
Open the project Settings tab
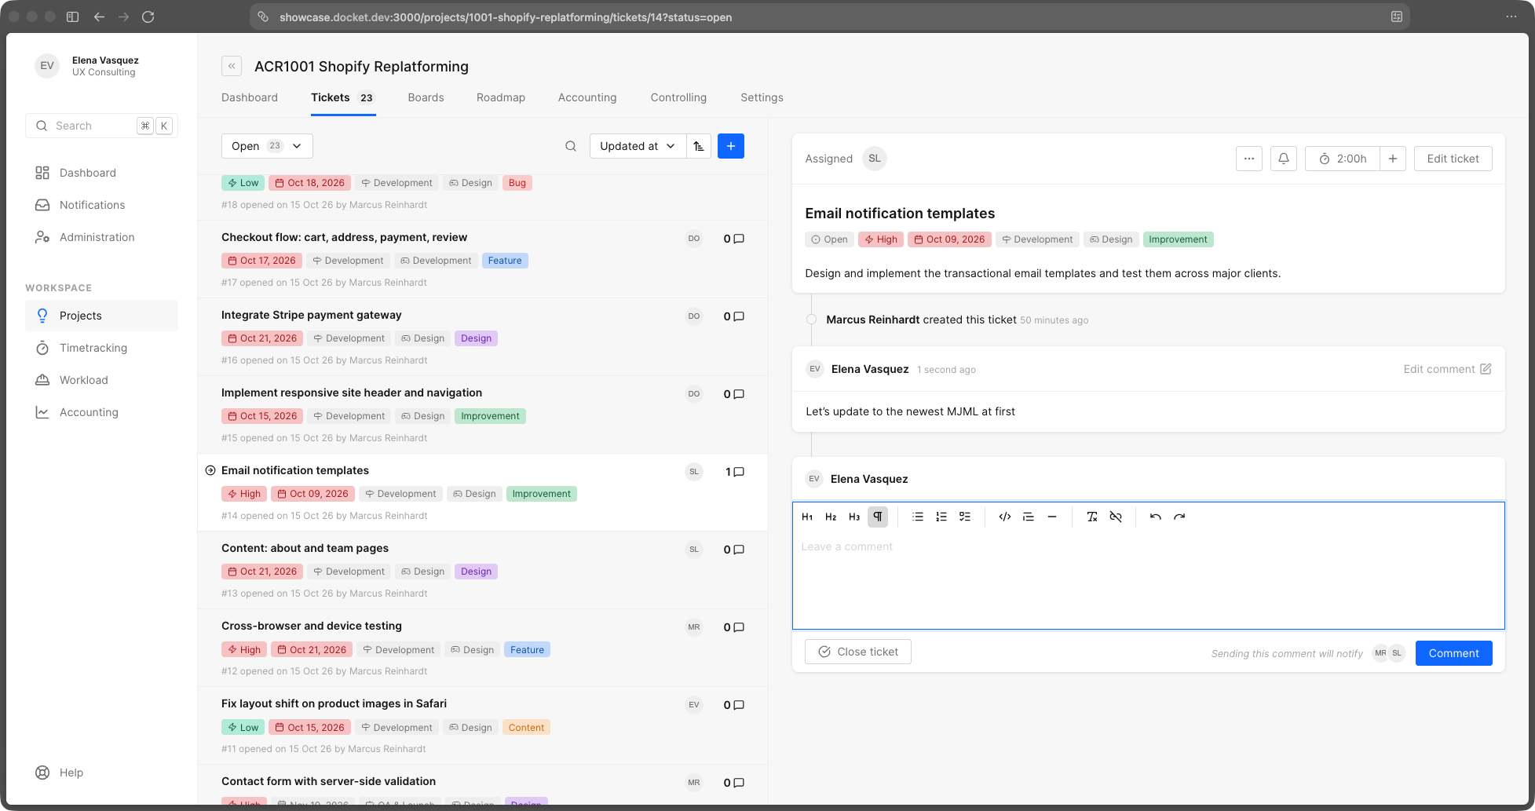[762, 97]
